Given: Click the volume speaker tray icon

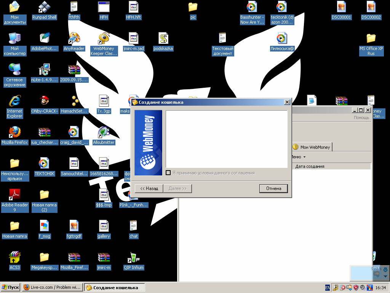Looking at the screenshot, I should (362, 287).
